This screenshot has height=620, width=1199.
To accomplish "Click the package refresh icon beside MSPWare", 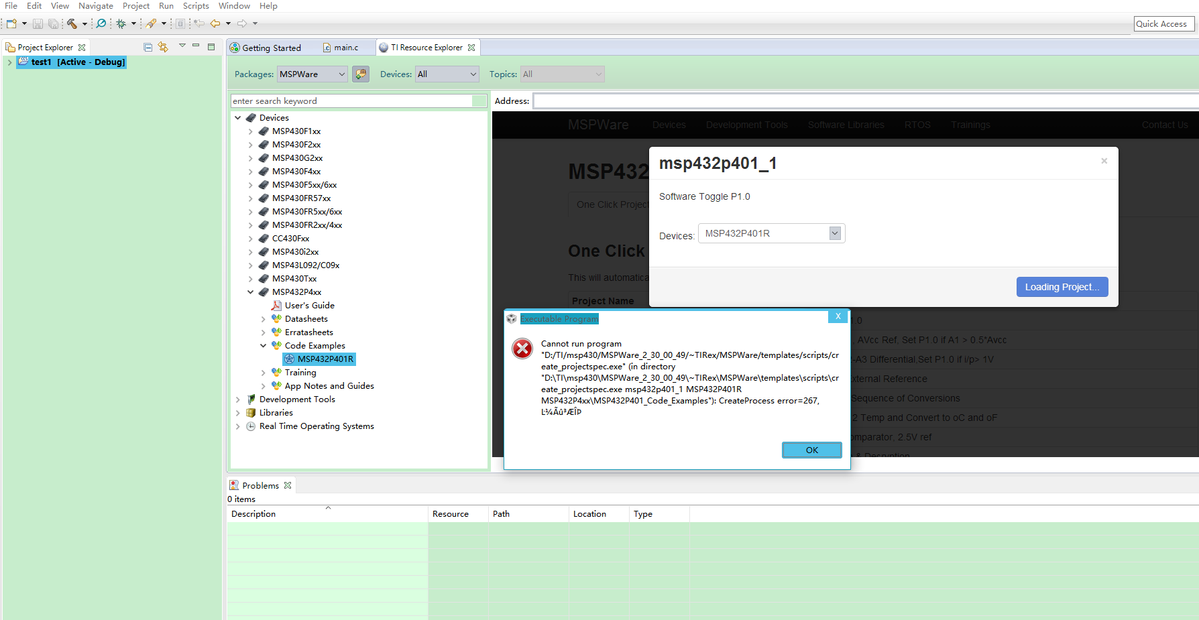I will click(x=361, y=74).
